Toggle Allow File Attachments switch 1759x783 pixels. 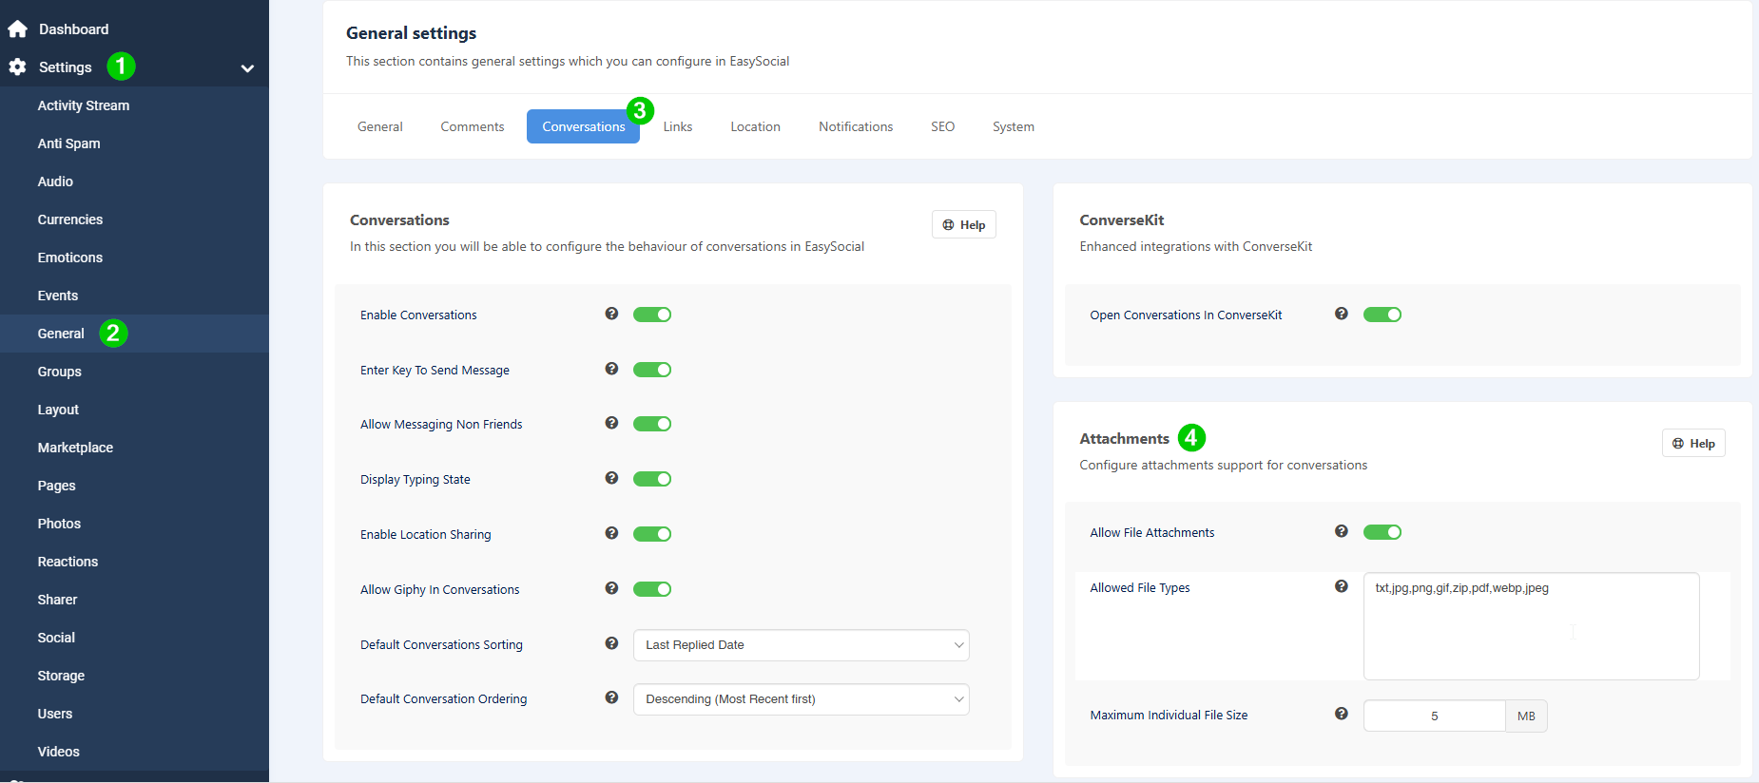(x=1382, y=532)
